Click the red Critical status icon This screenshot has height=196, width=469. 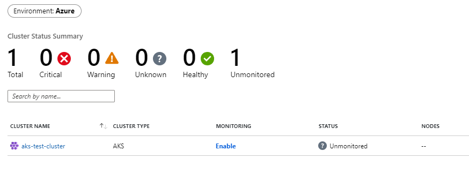tap(64, 58)
